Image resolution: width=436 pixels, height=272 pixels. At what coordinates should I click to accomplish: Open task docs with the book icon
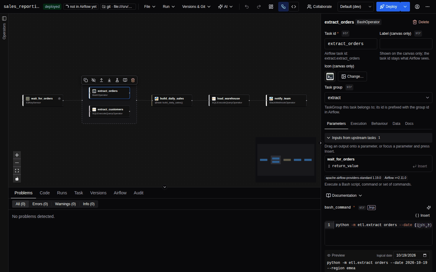point(125,80)
